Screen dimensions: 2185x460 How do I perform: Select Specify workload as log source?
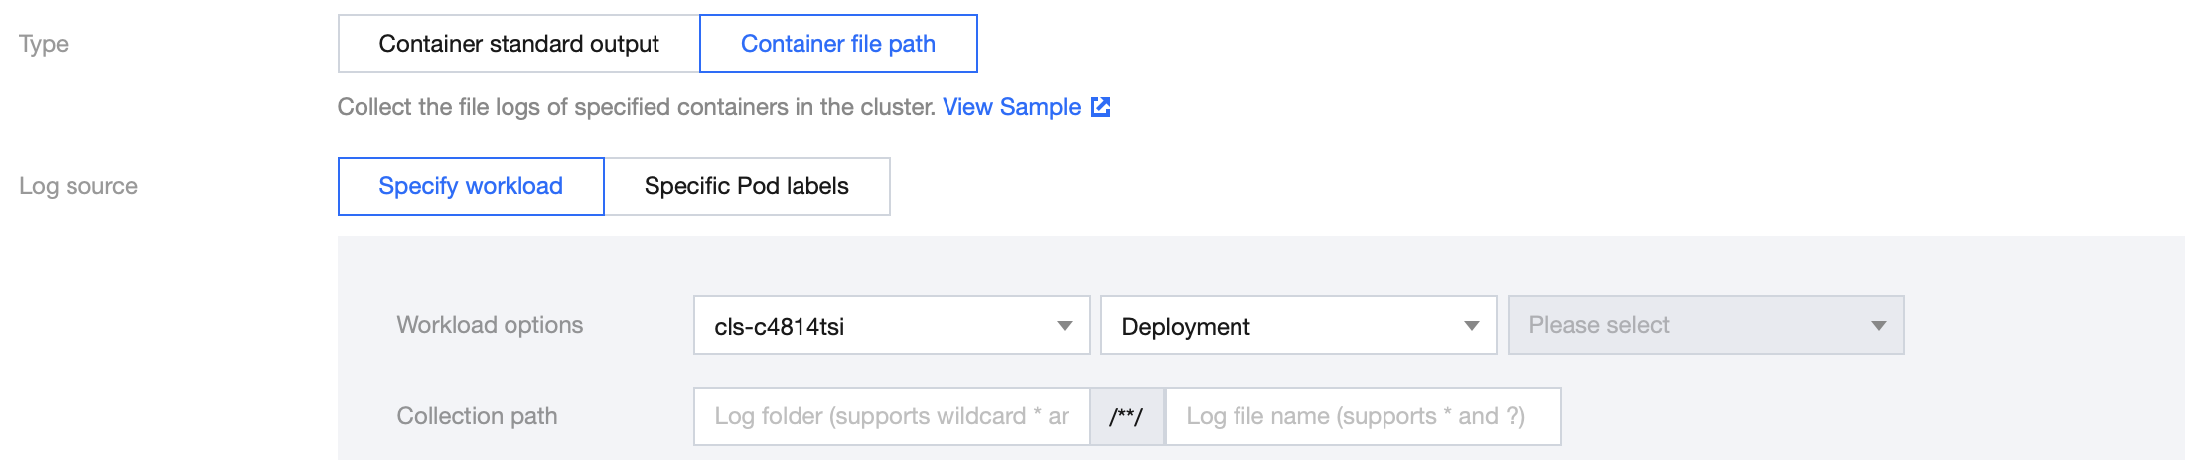click(471, 186)
